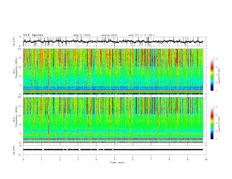Viewport: 232px width, 179px height.
Task: Click the 'start UT = 5 :20: 1' label
Action: click(x=141, y=35)
